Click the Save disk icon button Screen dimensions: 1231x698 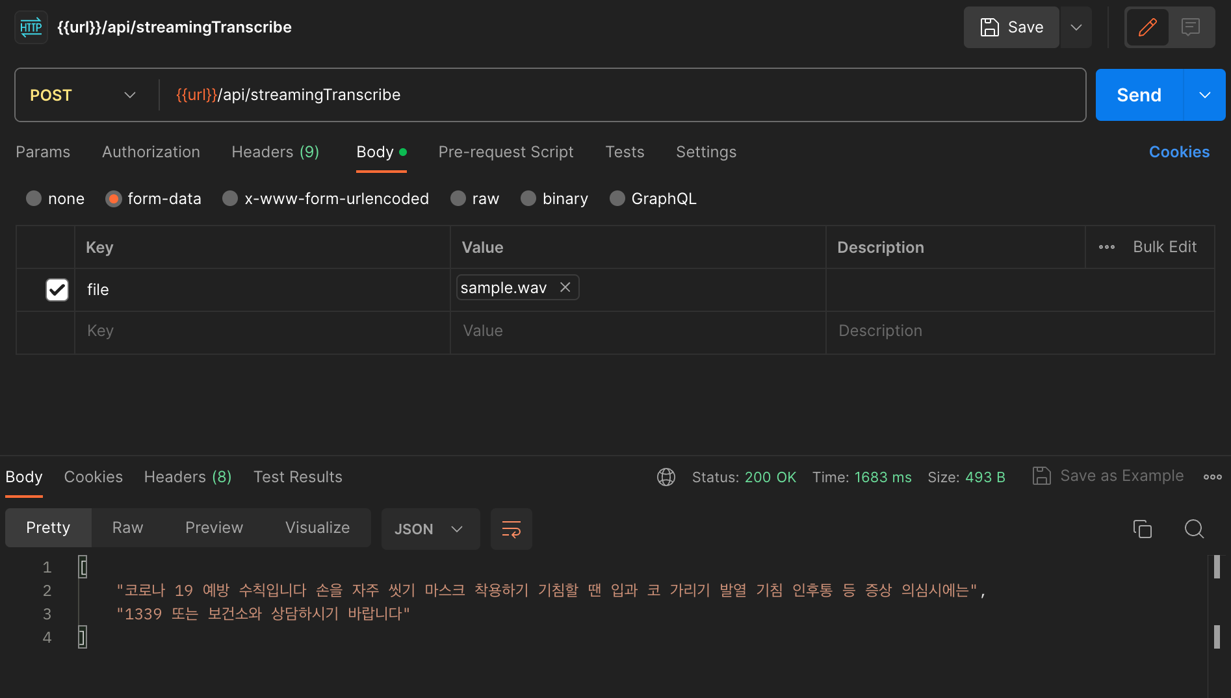pyautogui.click(x=1011, y=27)
